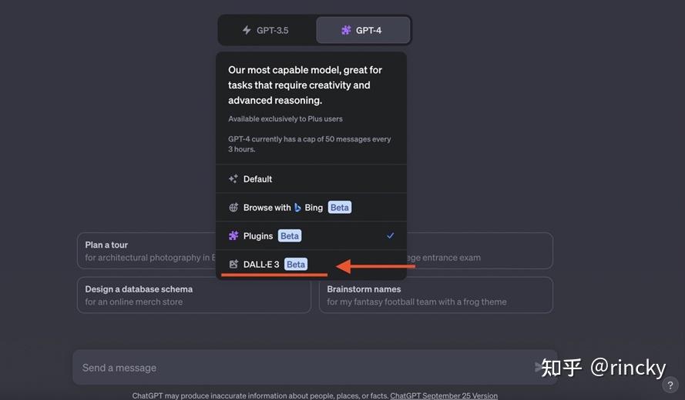Focus the 'Send a message' input
Viewport: 685px width, 400px height.
[301, 368]
